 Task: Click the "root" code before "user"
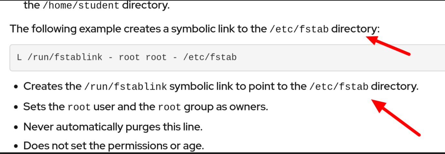(79, 107)
